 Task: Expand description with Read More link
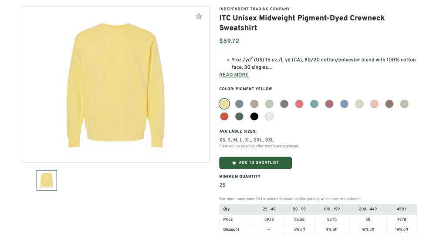click(233, 75)
